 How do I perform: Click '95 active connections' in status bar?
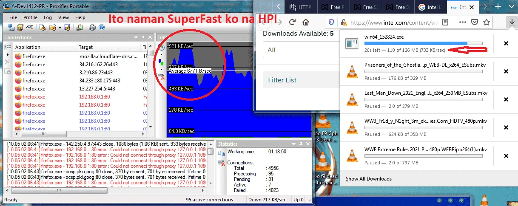click(x=210, y=200)
